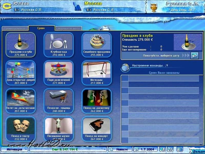Open the Новости news button
This screenshot has width=205, height=154.
pos(120,149)
